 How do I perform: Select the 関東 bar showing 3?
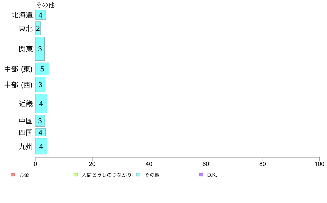(40, 49)
